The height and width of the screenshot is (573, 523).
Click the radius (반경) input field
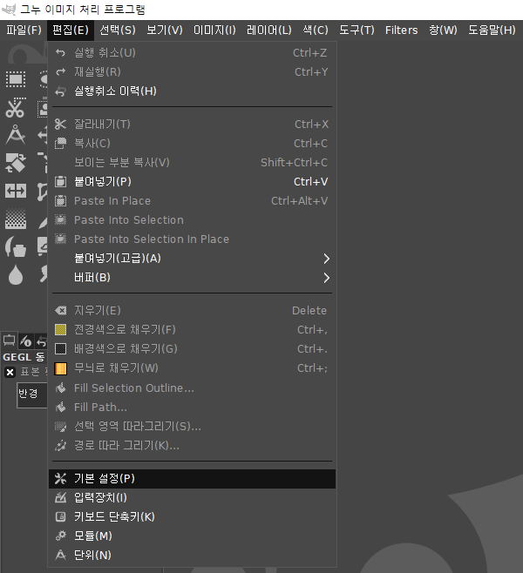click(x=32, y=395)
